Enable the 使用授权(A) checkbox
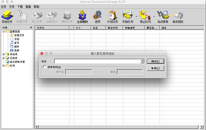206x130 pixels. pyautogui.click(x=45, y=67)
